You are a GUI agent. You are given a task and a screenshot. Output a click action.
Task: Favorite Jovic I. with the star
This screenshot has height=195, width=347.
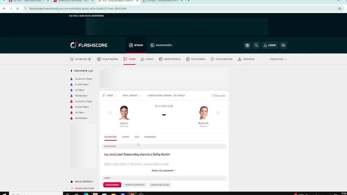click(110, 112)
